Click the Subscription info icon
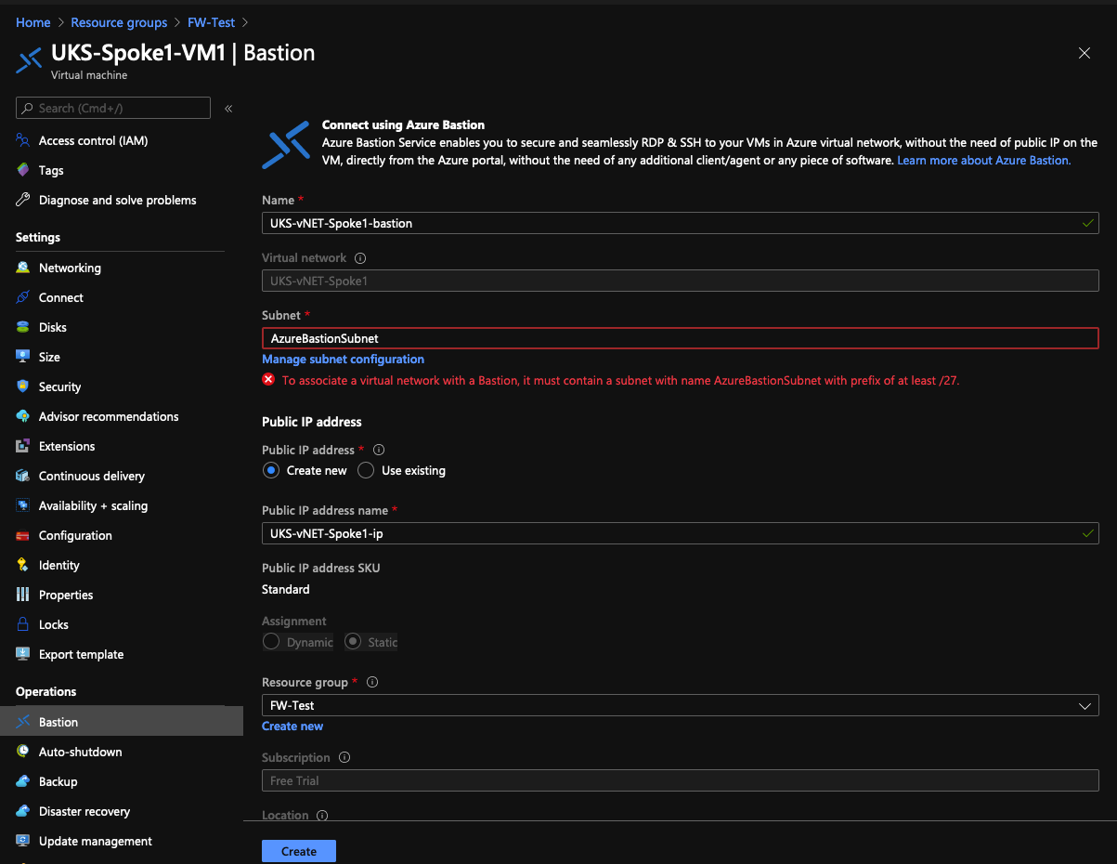Image resolution: width=1117 pixels, height=864 pixels. coord(344,757)
